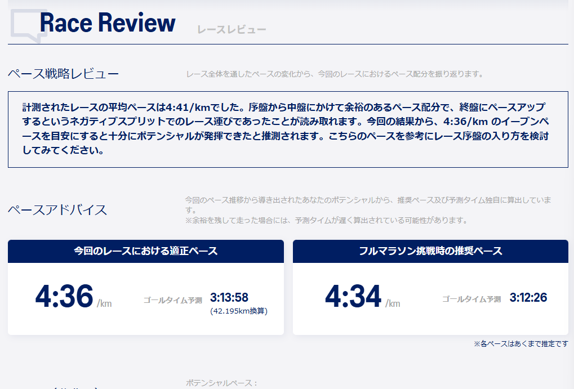Click the フルマラソン挑戦時の推奨ペース card header

coord(430,251)
